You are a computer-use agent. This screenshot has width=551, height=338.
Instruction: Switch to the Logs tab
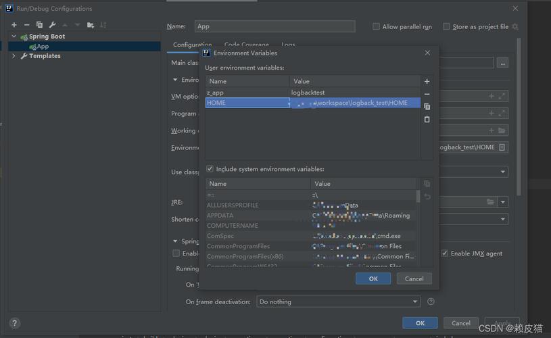[x=288, y=45]
